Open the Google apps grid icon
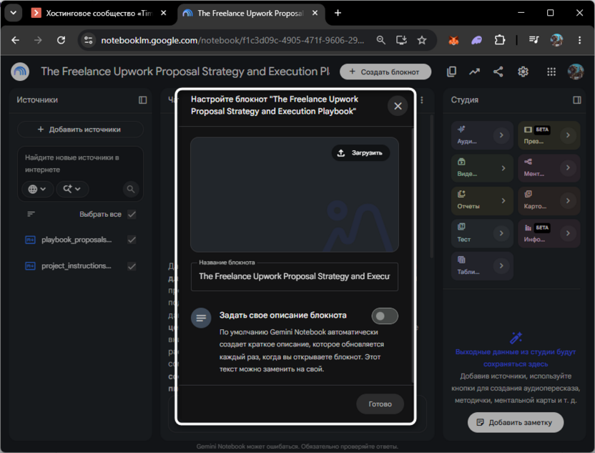The height and width of the screenshot is (453, 595). (551, 72)
